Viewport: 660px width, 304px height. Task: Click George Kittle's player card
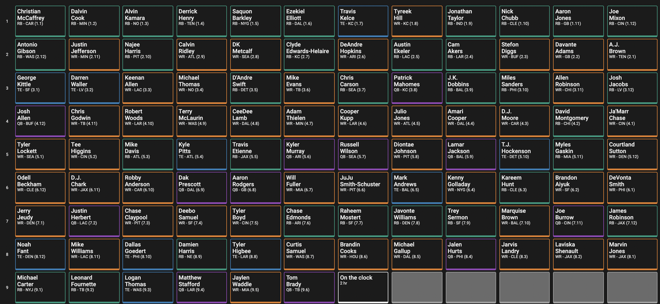pyautogui.click(x=41, y=88)
